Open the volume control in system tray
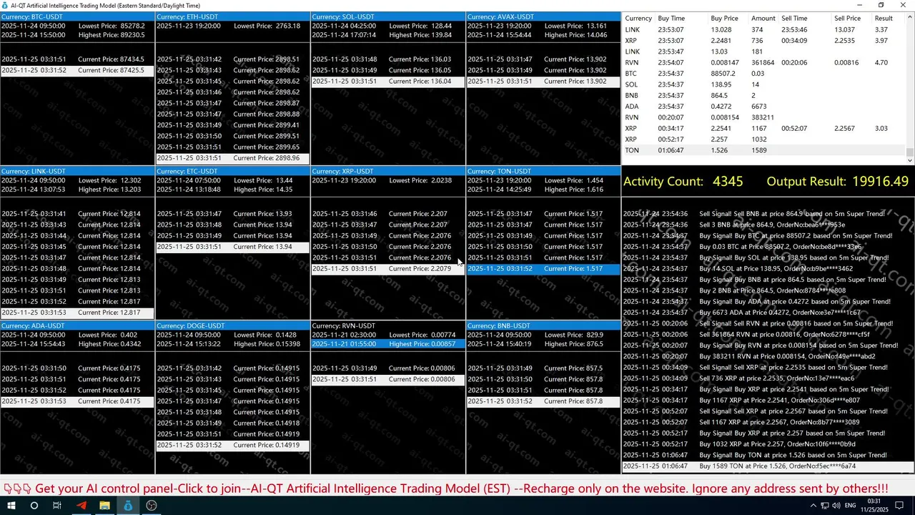915x515 pixels. pyautogui.click(x=838, y=506)
